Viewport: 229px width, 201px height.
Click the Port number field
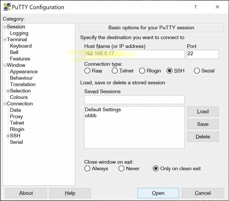[x=202, y=54]
